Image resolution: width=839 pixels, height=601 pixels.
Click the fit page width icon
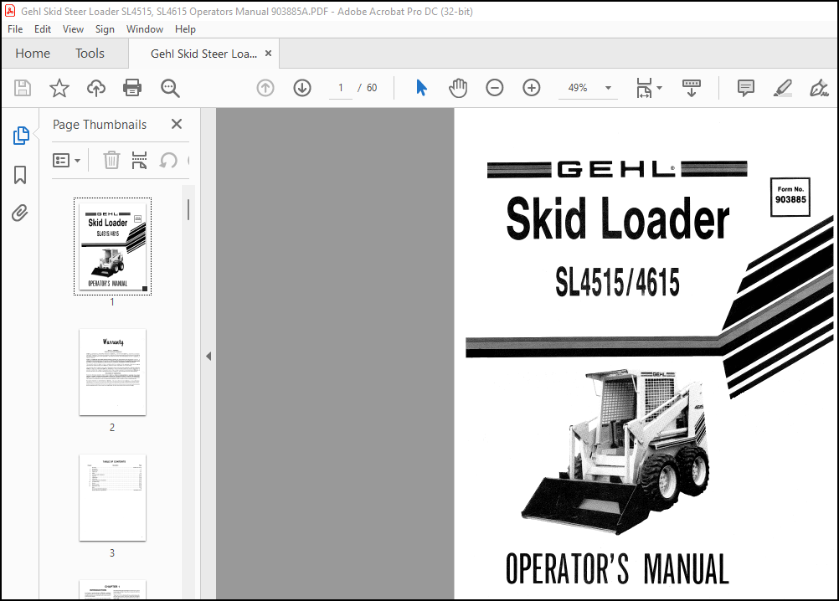click(644, 88)
